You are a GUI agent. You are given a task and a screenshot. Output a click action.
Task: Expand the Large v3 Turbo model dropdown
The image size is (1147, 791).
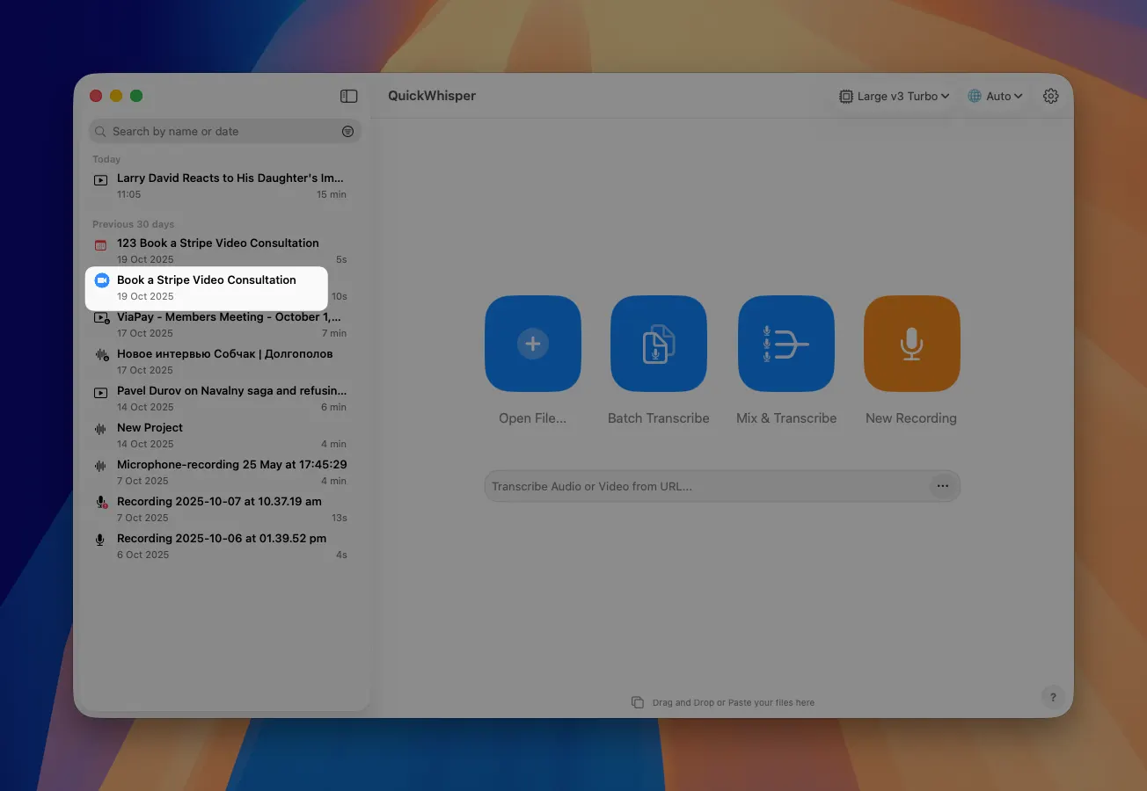coord(895,96)
